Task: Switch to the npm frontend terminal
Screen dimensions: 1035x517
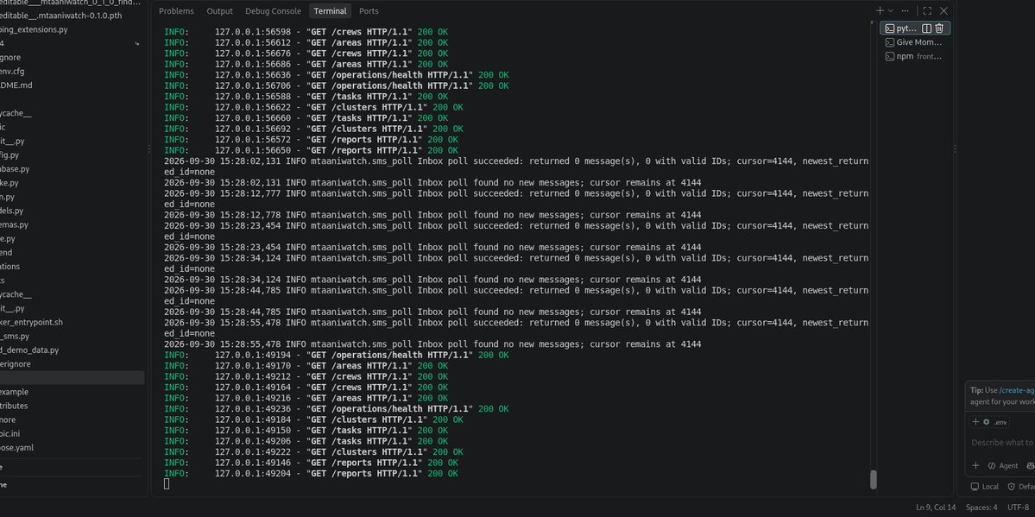Action: 915,56
